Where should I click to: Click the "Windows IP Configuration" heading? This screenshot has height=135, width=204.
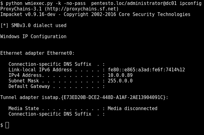pos(33,37)
